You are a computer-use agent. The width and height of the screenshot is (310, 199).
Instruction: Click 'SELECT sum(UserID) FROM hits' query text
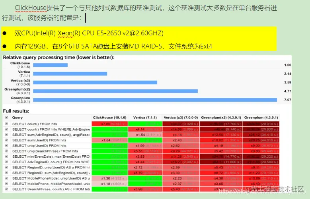click(x=39, y=140)
